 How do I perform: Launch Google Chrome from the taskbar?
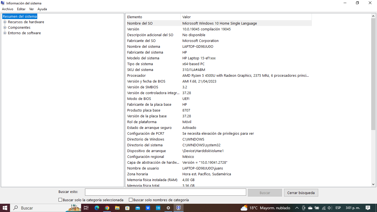[x=107, y=208]
